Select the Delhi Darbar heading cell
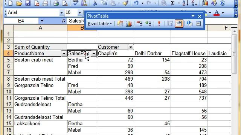Image resolution: width=241 pixels, height=135 pixels. click(152, 53)
